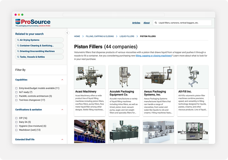
Task: Click magnifier icon beside Tanks, Vessels & Kettles
Action: 18,57
